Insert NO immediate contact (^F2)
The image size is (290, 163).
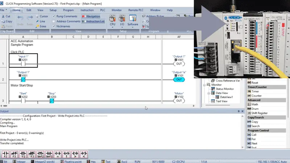23,154
